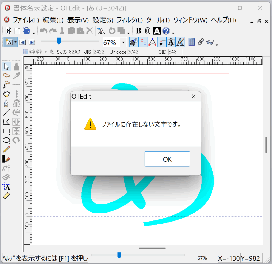The width and height of the screenshot is (272, 264).
Task: Select the arrow selection tool
Action: point(6,67)
